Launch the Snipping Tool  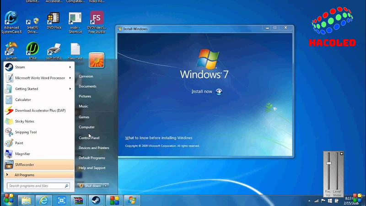point(39,132)
